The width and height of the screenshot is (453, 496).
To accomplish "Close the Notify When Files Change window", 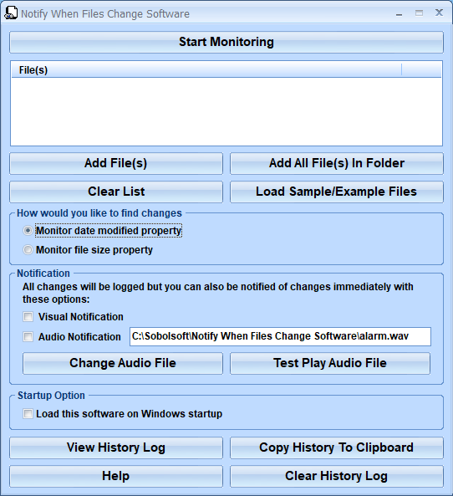I will click(439, 13).
